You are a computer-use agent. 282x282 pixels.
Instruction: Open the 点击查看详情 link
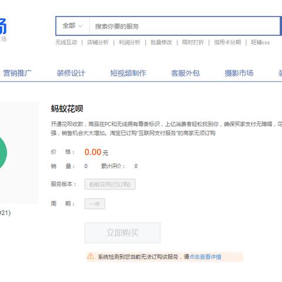pos(205,257)
